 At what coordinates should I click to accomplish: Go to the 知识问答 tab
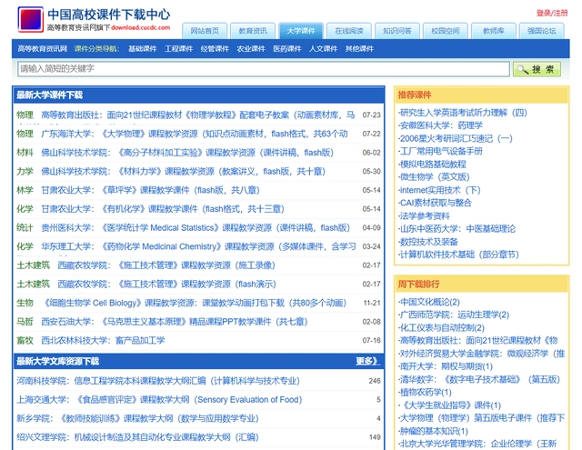(x=397, y=31)
